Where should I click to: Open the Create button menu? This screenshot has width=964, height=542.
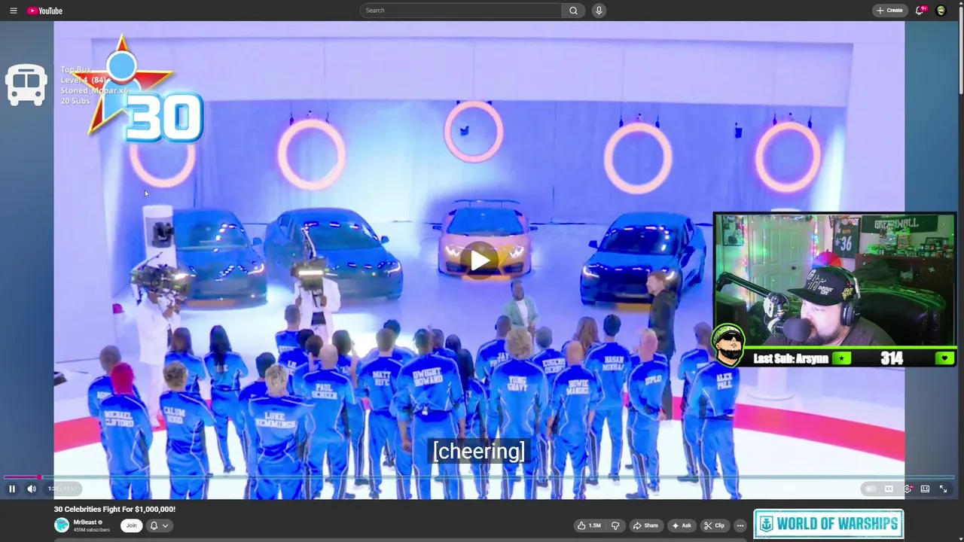889,11
